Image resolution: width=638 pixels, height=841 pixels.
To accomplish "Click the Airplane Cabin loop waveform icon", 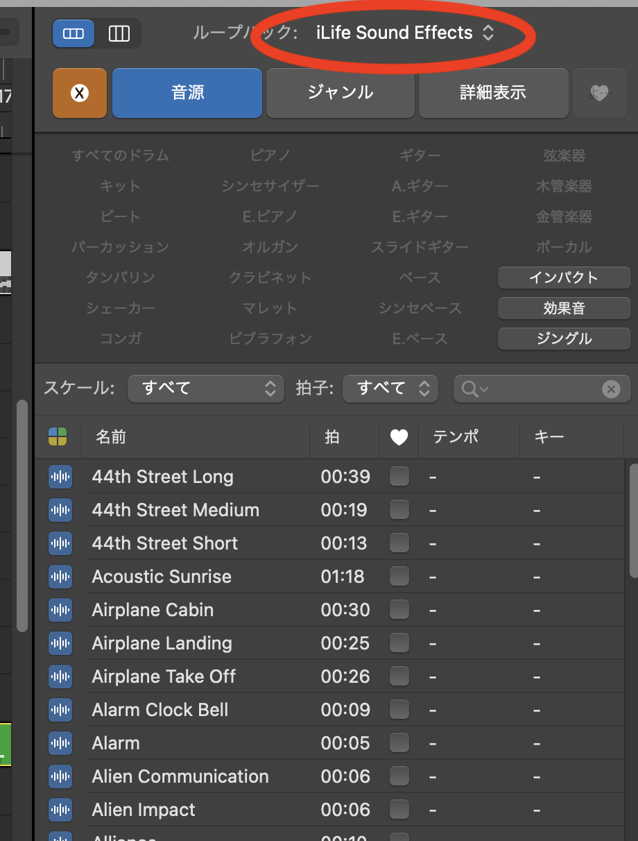I will coord(60,610).
